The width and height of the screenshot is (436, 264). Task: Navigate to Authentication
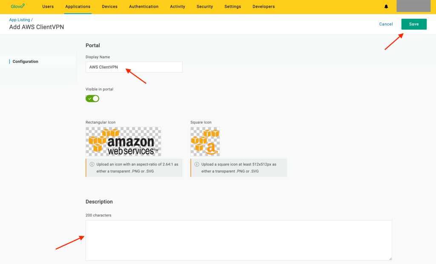143,6
